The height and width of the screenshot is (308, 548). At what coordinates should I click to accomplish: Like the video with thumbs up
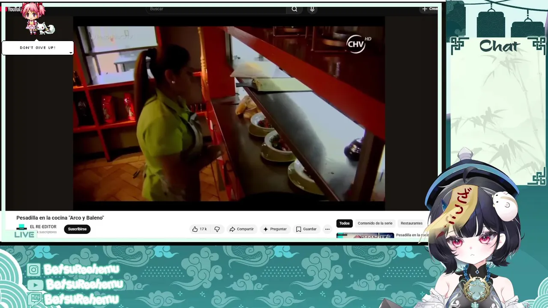[200, 229]
